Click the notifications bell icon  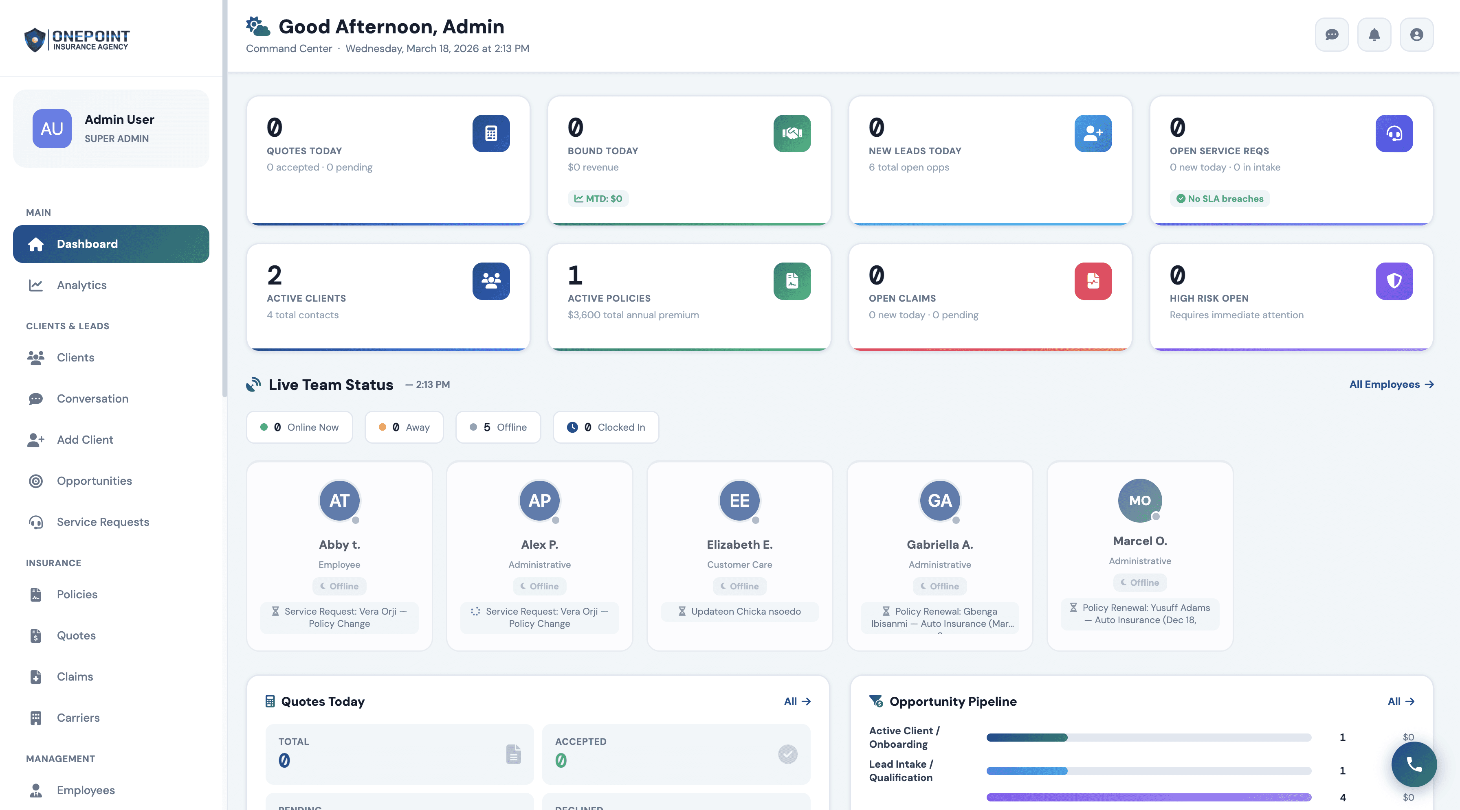(x=1374, y=35)
